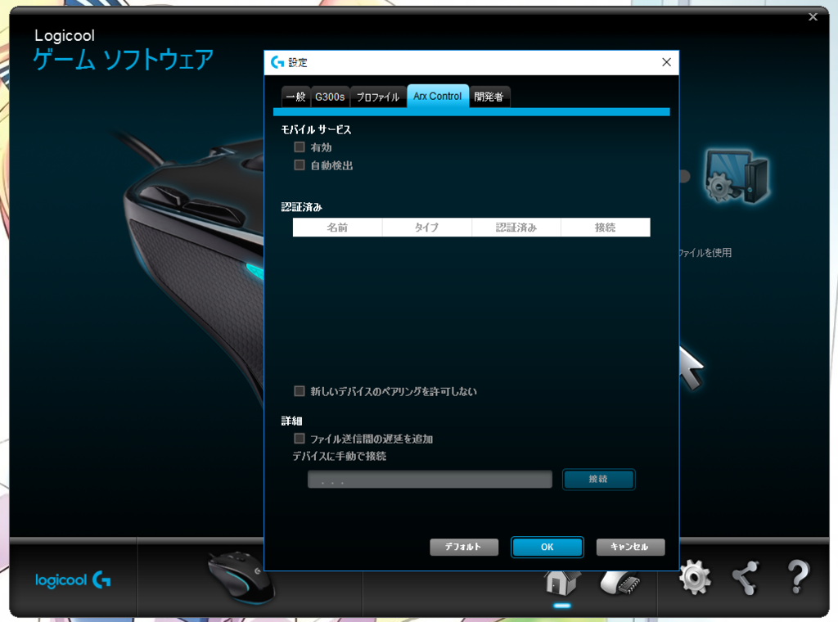Screen dimensions: 838x622
Task: Click the 名前 column header
Action: [x=338, y=227]
